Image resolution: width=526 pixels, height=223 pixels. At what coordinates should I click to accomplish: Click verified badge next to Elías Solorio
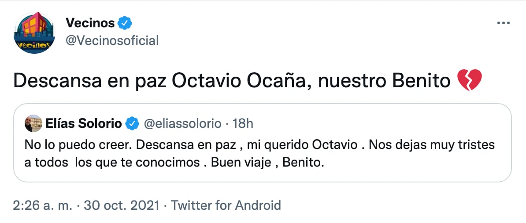pos(132,124)
